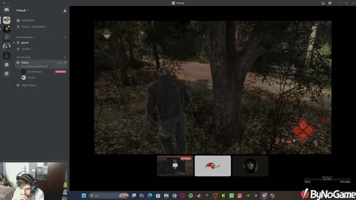Screen dimensions: 356x200
Task: Open Logitech G HUB from the taskbar
Action: pyautogui.click(x=256, y=196)
